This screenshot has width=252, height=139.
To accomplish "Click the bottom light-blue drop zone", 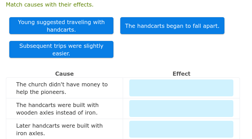I will point(181,129).
